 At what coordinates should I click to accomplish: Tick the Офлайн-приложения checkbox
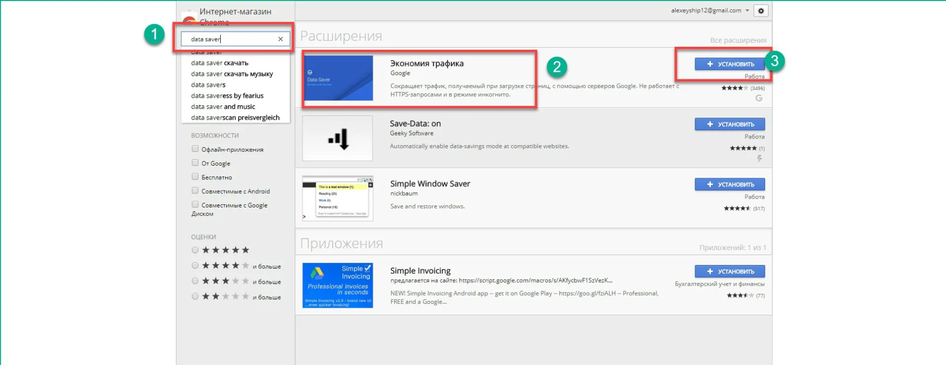[195, 149]
